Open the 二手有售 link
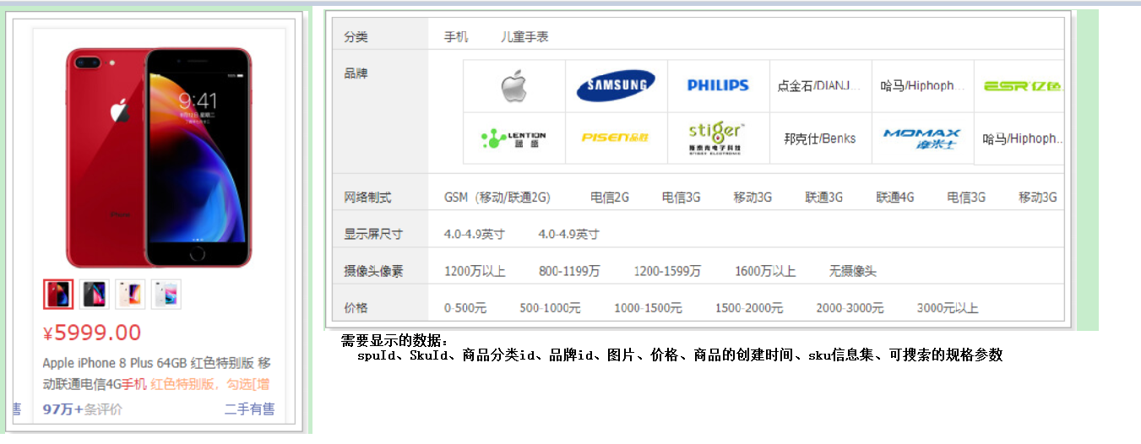The width and height of the screenshot is (1141, 444). [x=249, y=409]
